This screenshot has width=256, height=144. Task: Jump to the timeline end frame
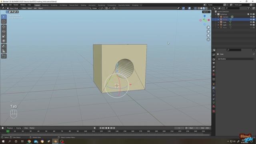(x=114, y=128)
